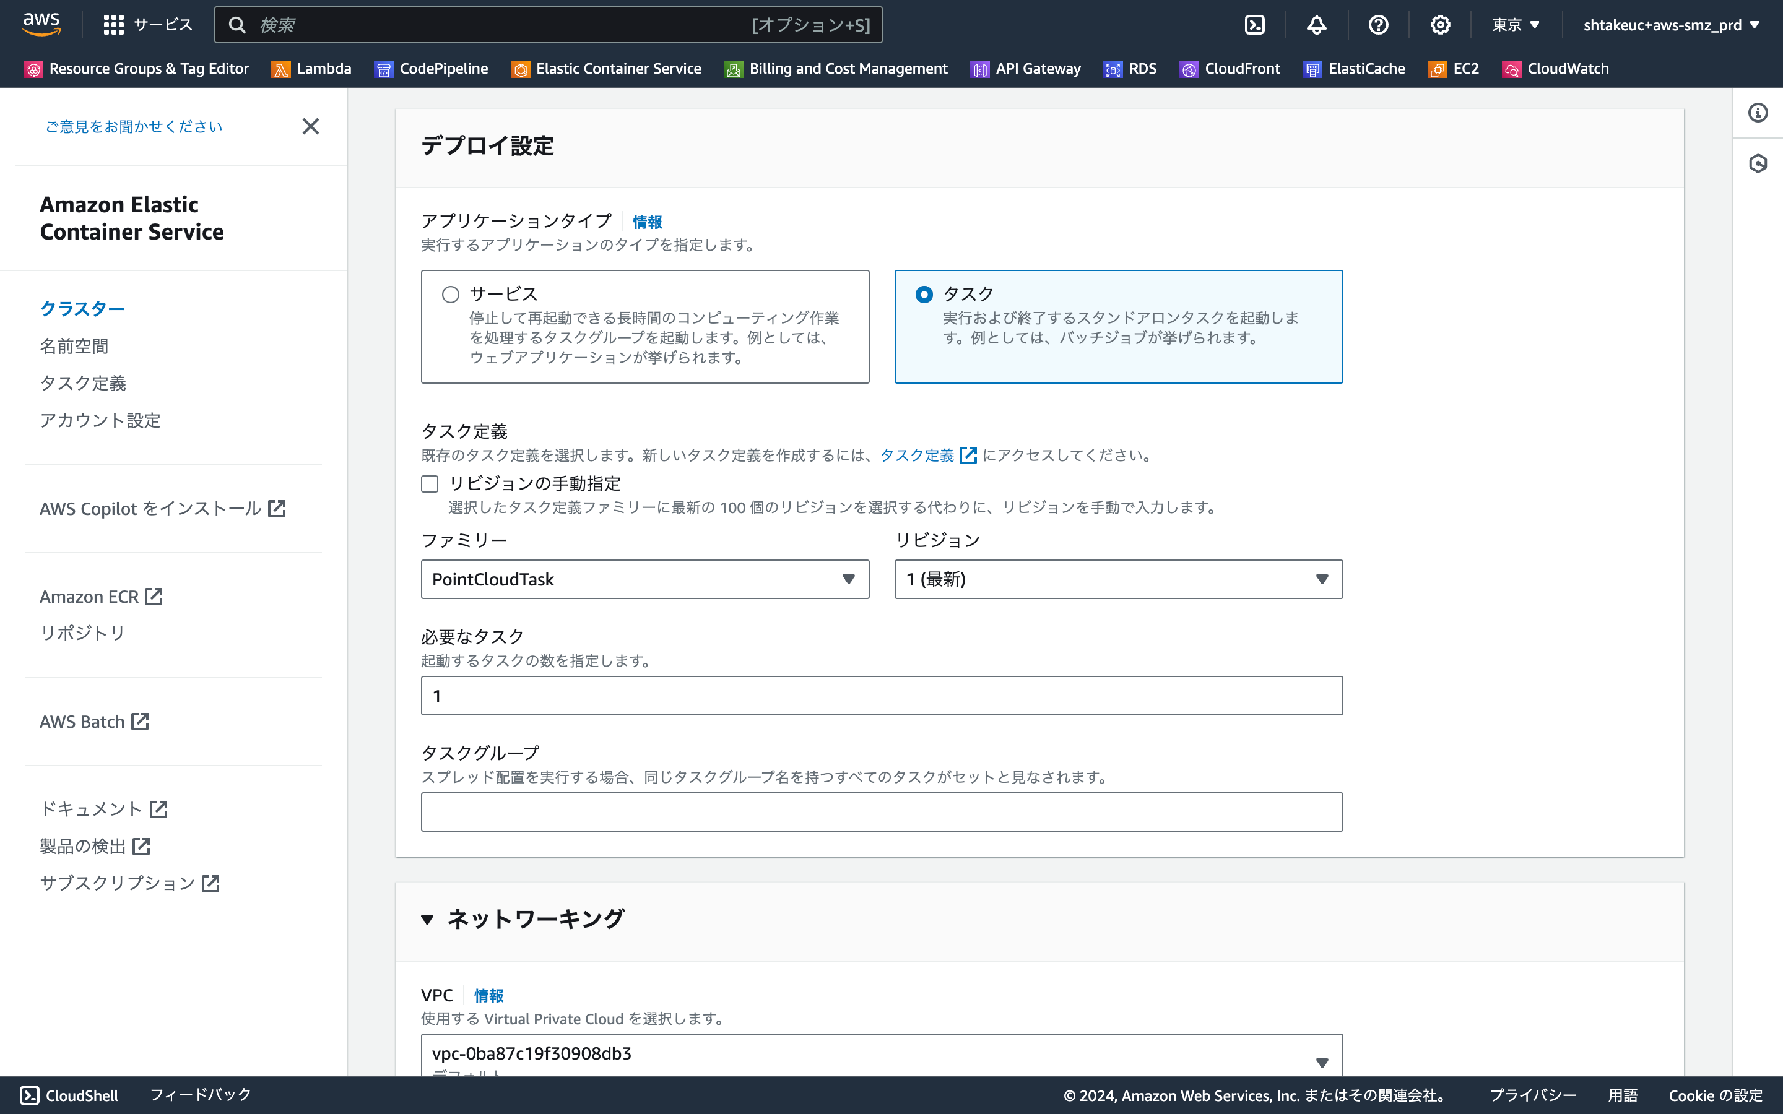Viewport: 1783px width, 1114px height.
Task: Open AWS Copilot をインストール link
Action: (x=162, y=508)
